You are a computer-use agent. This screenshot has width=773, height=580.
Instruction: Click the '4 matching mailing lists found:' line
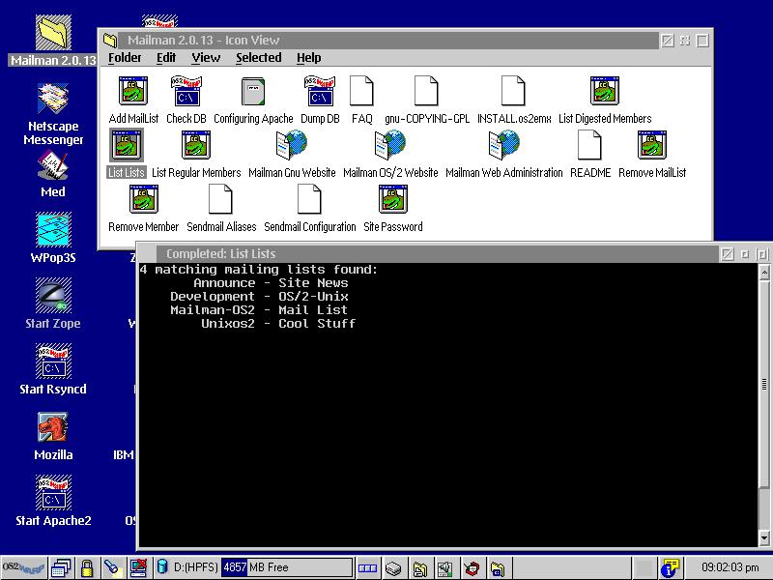coord(259,270)
